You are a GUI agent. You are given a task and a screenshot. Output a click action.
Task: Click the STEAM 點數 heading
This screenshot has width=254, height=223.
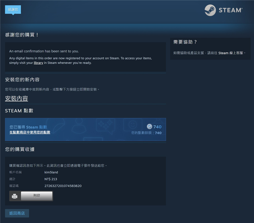19,111
